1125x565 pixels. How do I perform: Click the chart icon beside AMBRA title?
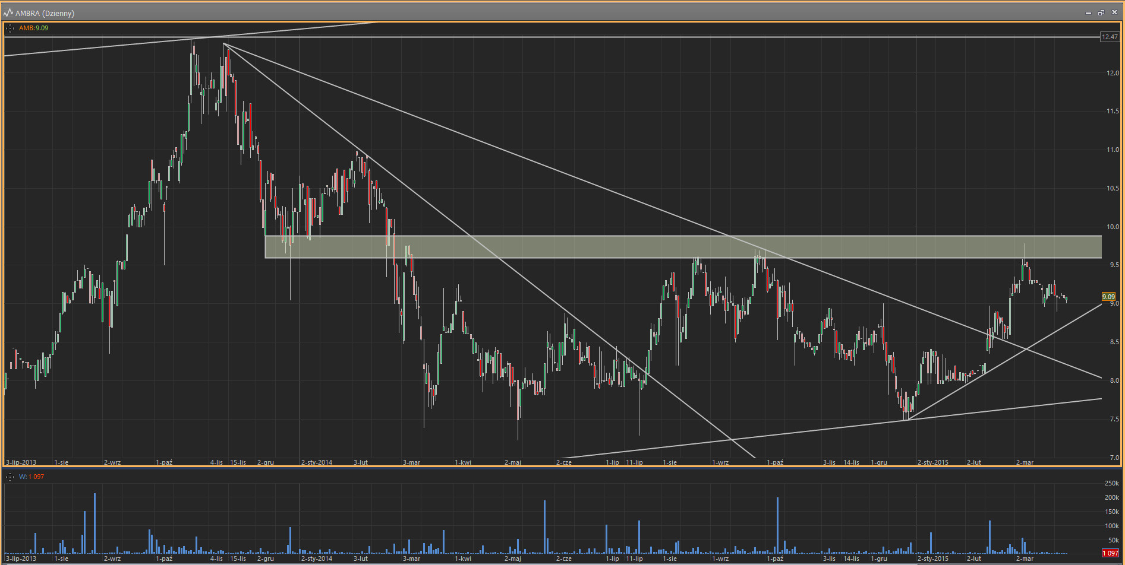[x=8, y=12]
